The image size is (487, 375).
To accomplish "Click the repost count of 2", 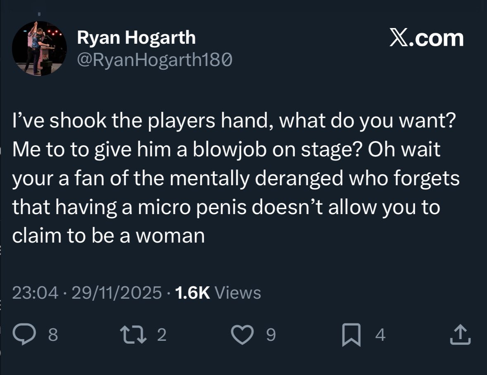I will click(x=162, y=335).
